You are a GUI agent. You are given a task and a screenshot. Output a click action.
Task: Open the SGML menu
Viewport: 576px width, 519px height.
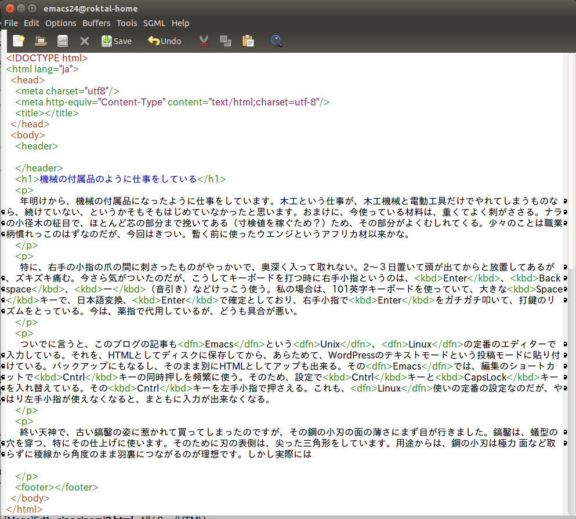[x=154, y=23]
